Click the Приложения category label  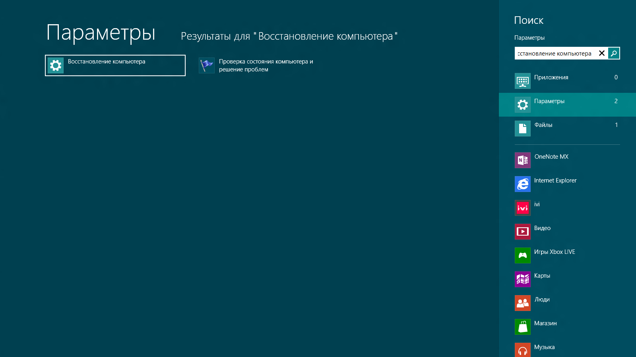pos(551,77)
